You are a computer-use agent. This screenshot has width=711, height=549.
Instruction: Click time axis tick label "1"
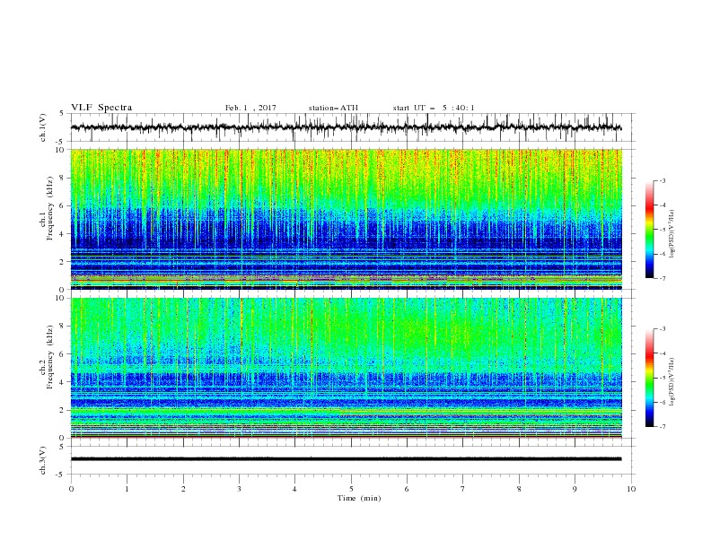(127, 489)
